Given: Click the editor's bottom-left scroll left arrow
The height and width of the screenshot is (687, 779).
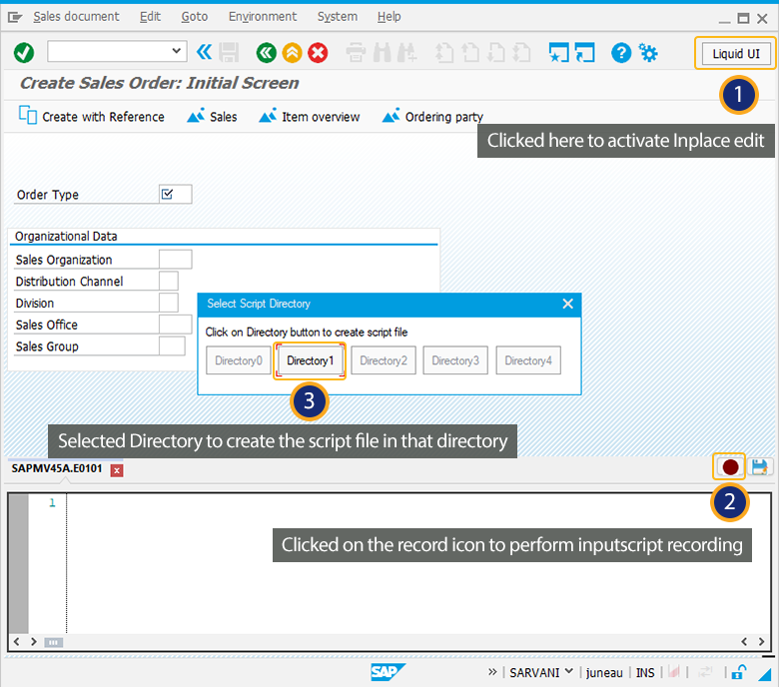Looking at the screenshot, I should 16,641.
